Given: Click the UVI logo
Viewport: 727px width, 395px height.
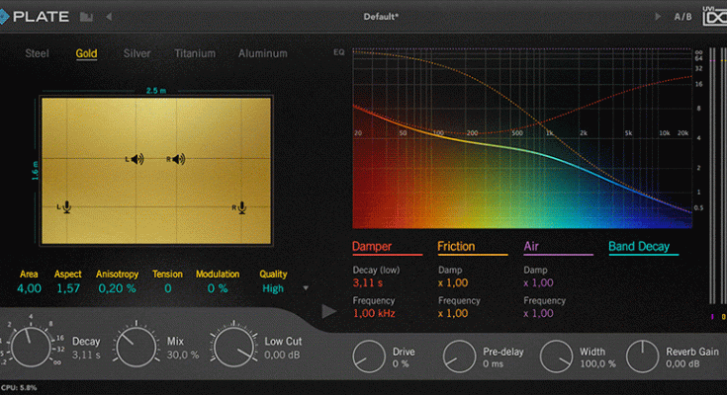Looking at the screenshot, I should [x=711, y=17].
